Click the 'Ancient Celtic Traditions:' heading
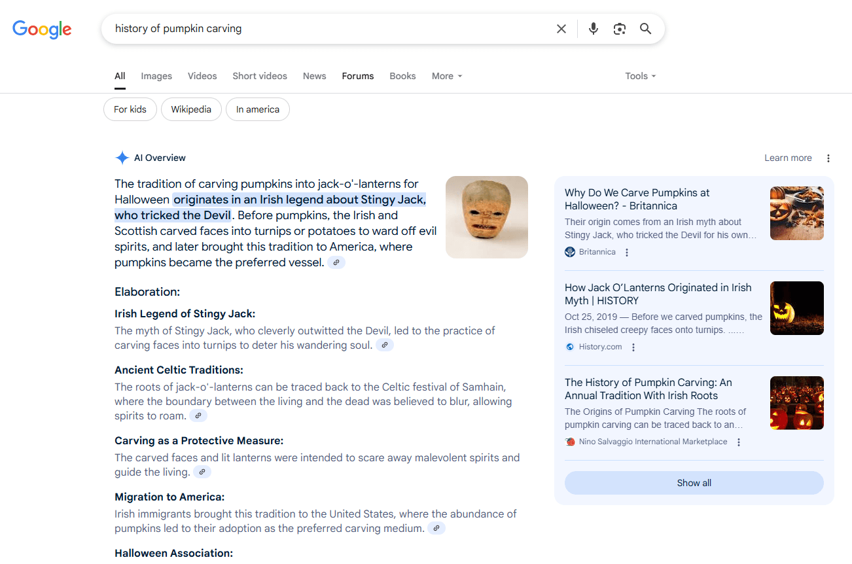 179,370
